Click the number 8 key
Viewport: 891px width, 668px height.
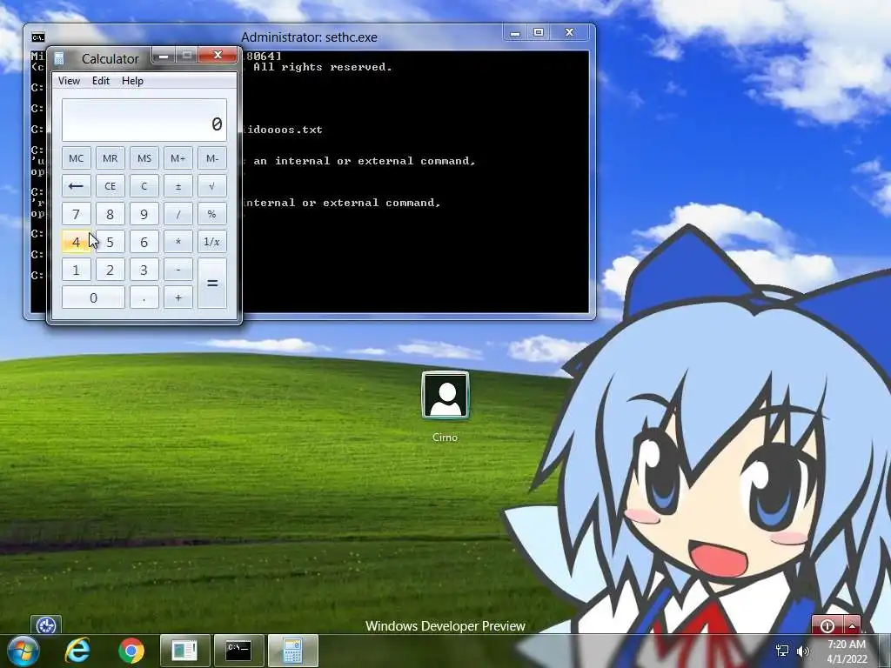click(110, 214)
